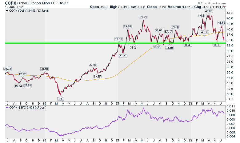This screenshot has height=143, width=240.
Task: Click the 25.0 y-axis tick
Action: (x=230, y=62)
